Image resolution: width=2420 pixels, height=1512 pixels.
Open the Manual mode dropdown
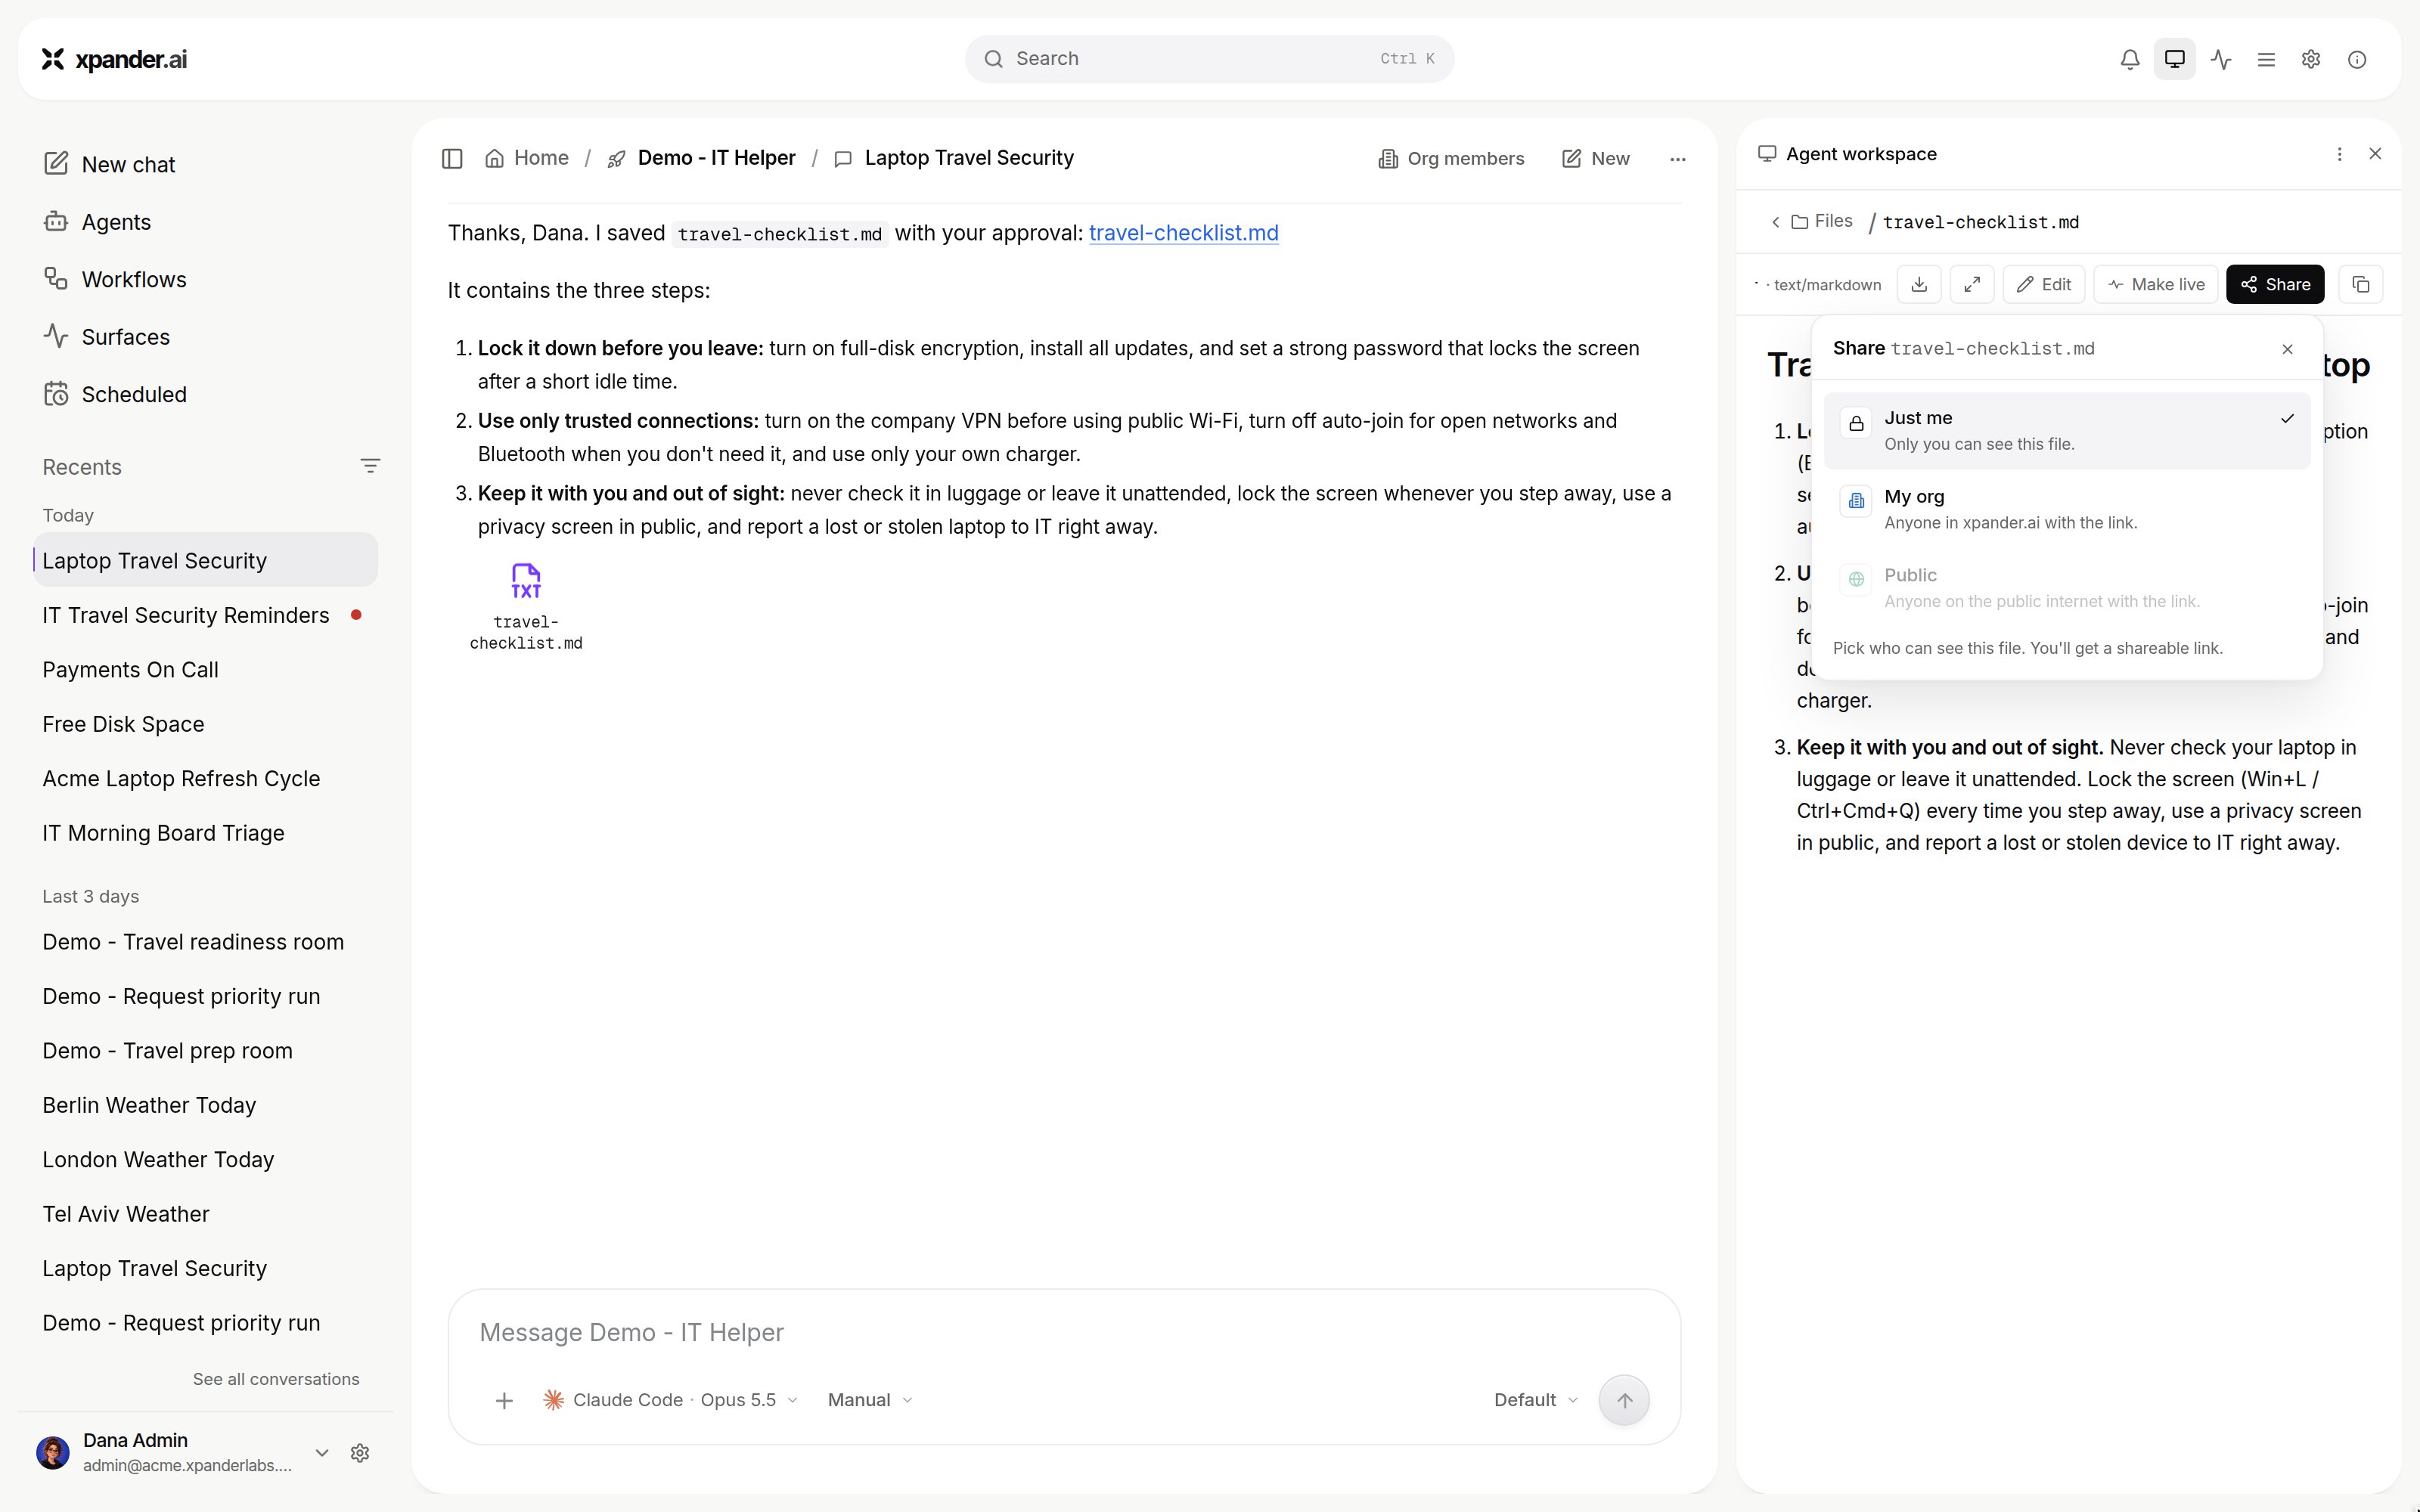pos(870,1400)
